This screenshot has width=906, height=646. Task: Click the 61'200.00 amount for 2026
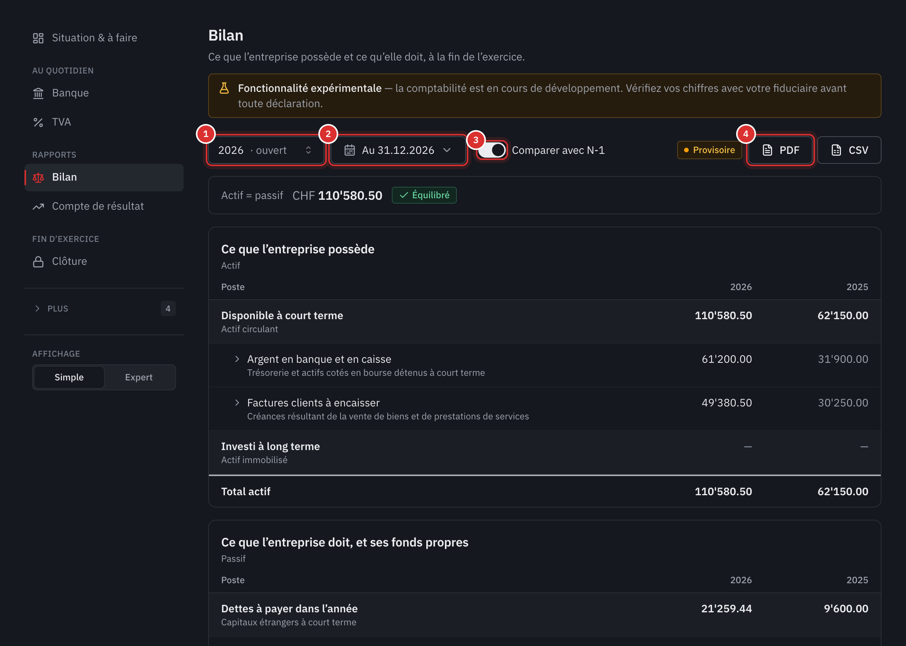(x=727, y=359)
